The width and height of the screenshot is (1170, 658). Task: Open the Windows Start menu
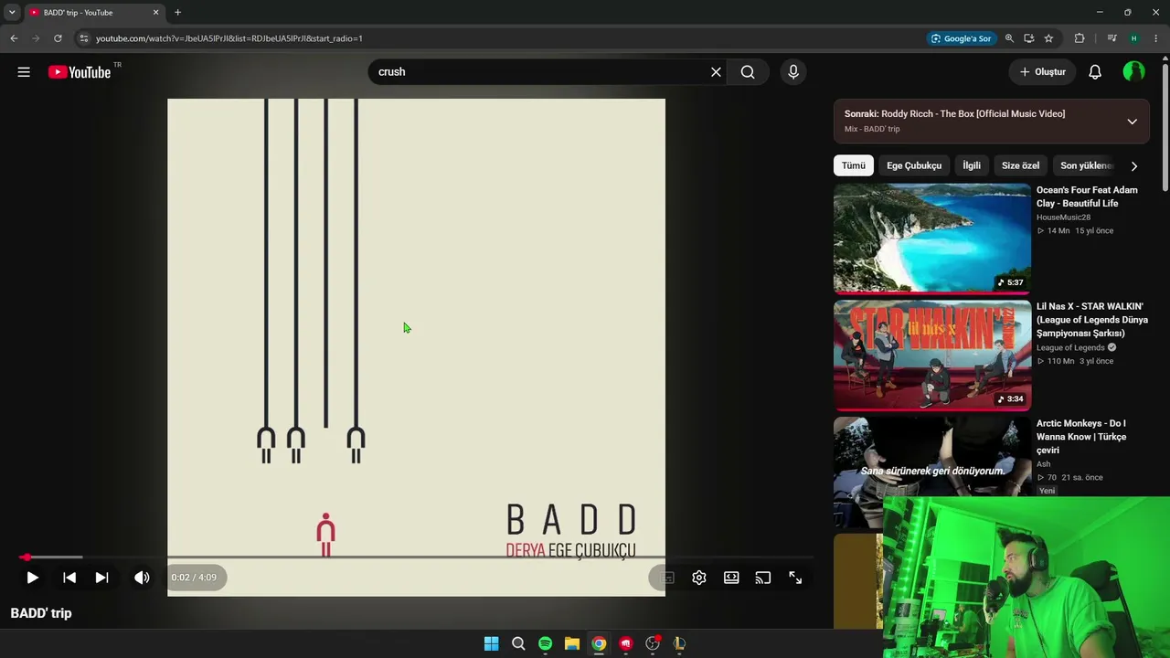coord(491,643)
